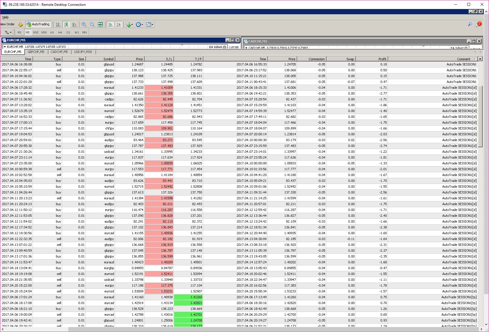Select the M15 timeframe
489x332 pixels.
[x=36, y=32]
